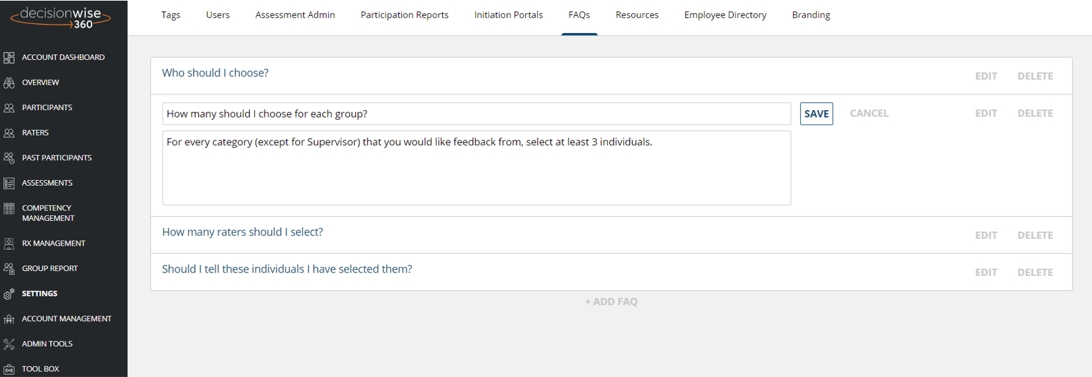
Task: Open Raters using its sidebar icon
Action: pyautogui.click(x=9, y=133)
